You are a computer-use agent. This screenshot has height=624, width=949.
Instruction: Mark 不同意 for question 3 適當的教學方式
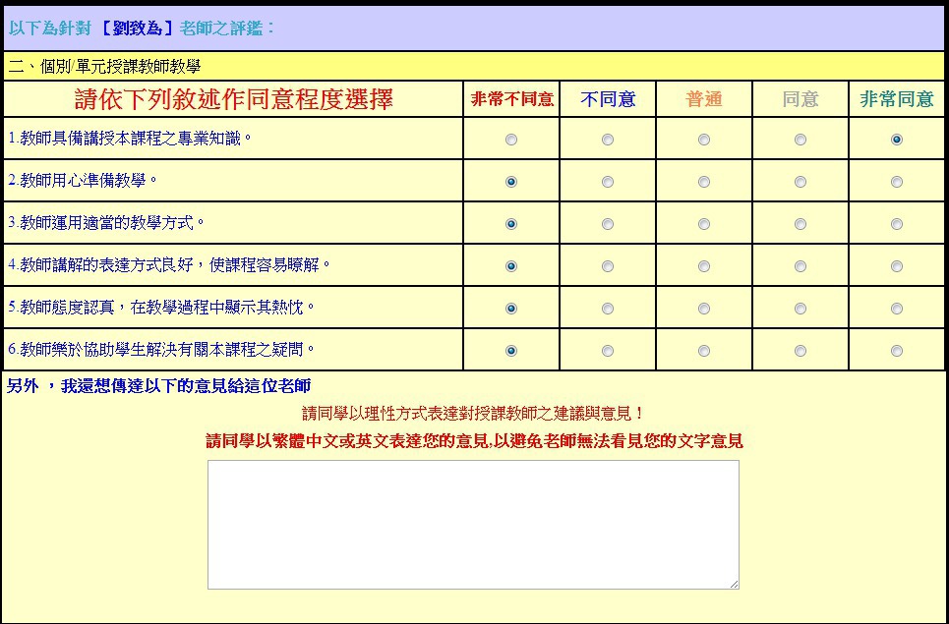(x=608, y=224)
